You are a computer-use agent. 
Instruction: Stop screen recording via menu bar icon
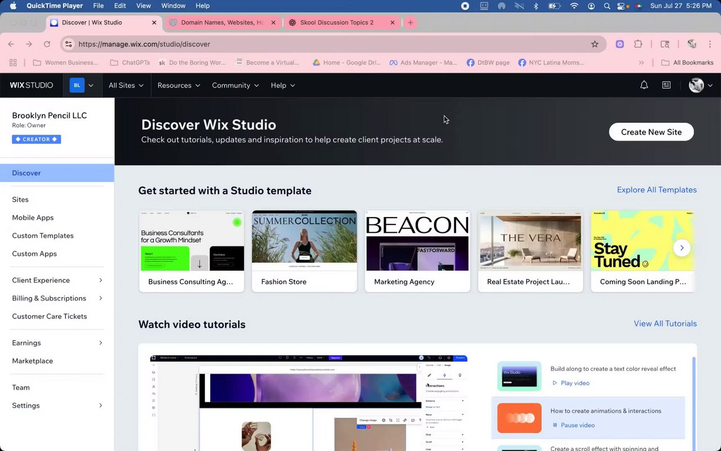point(465,6)
